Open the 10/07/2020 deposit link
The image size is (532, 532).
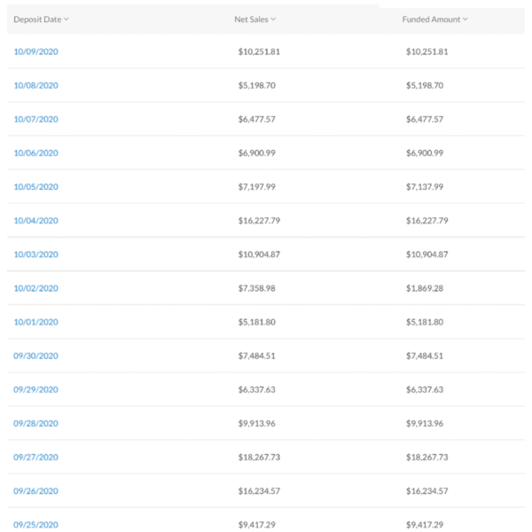36,119
